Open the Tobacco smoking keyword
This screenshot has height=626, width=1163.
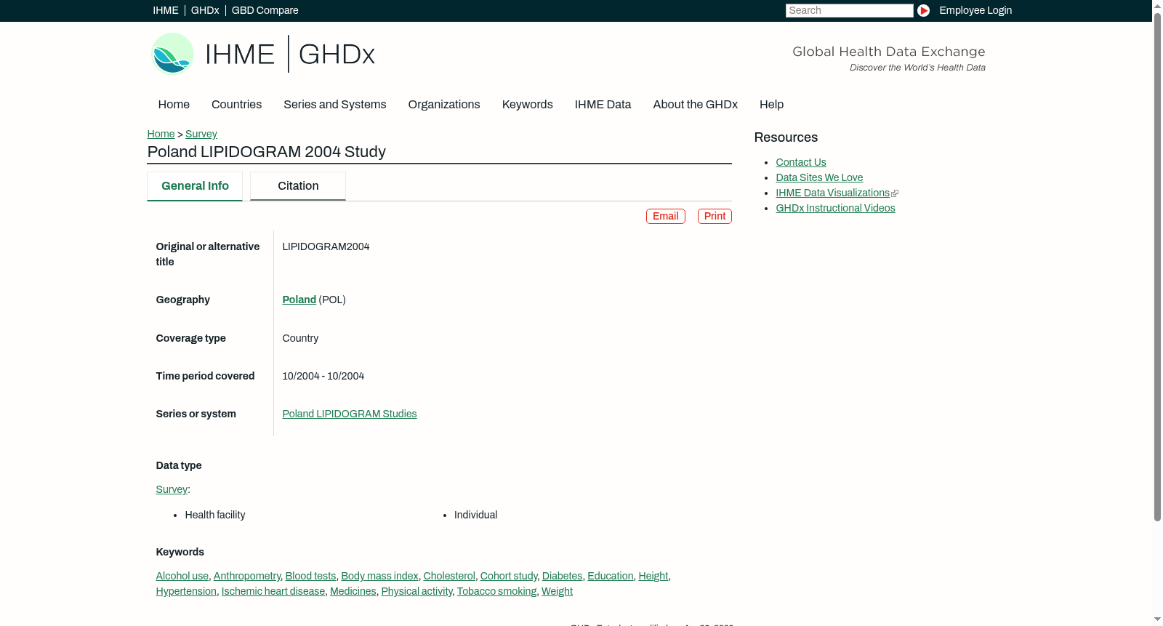pos(496,591)
